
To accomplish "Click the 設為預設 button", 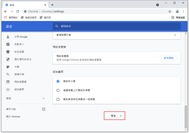I will pyautogui.click(x=169, y=58).
